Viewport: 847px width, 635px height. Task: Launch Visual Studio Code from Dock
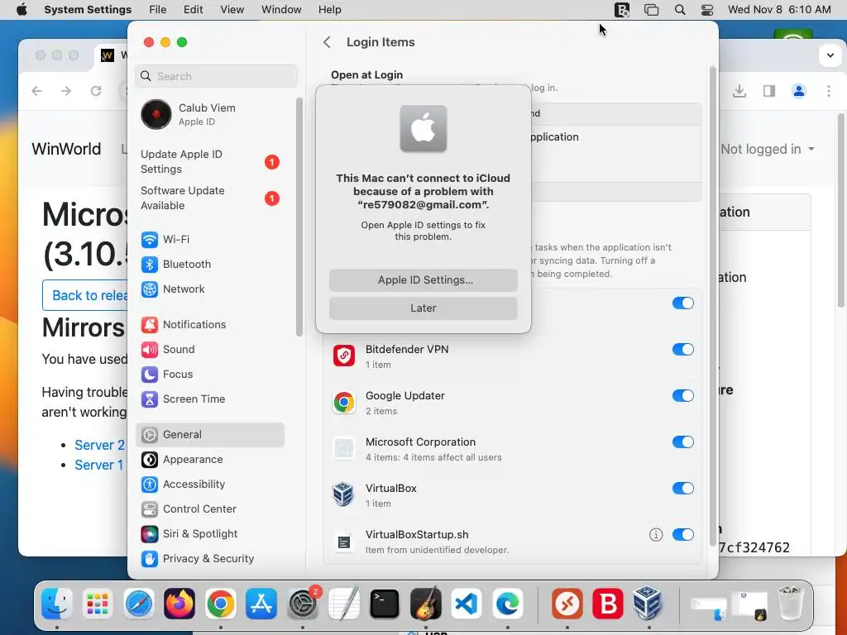click(x=467, y=603)
